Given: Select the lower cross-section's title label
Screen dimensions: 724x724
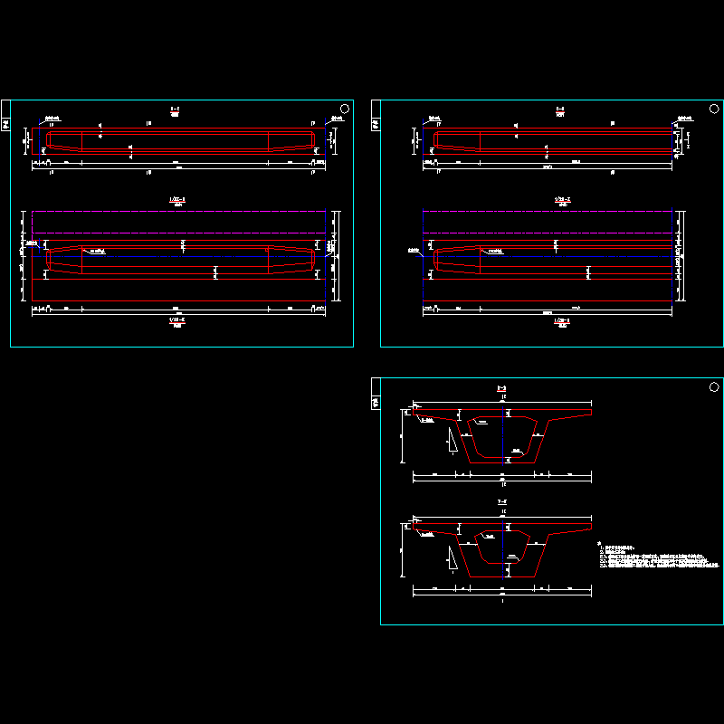Looking at the screenshot, I should (502, 502).
